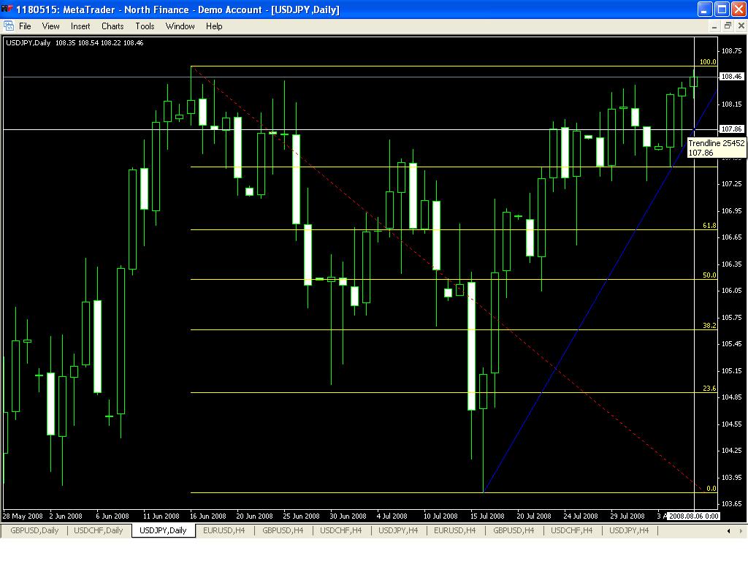
Task: Click the 29 Jul 2008 date axis label
Action: [x=627, y=516]
